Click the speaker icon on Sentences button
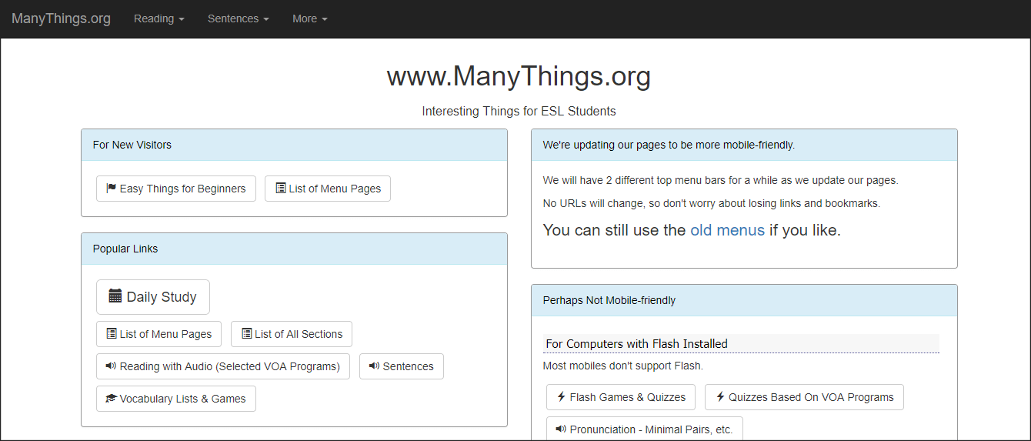The height and width of the screenshot is (441, 1031). pos(374,366)
